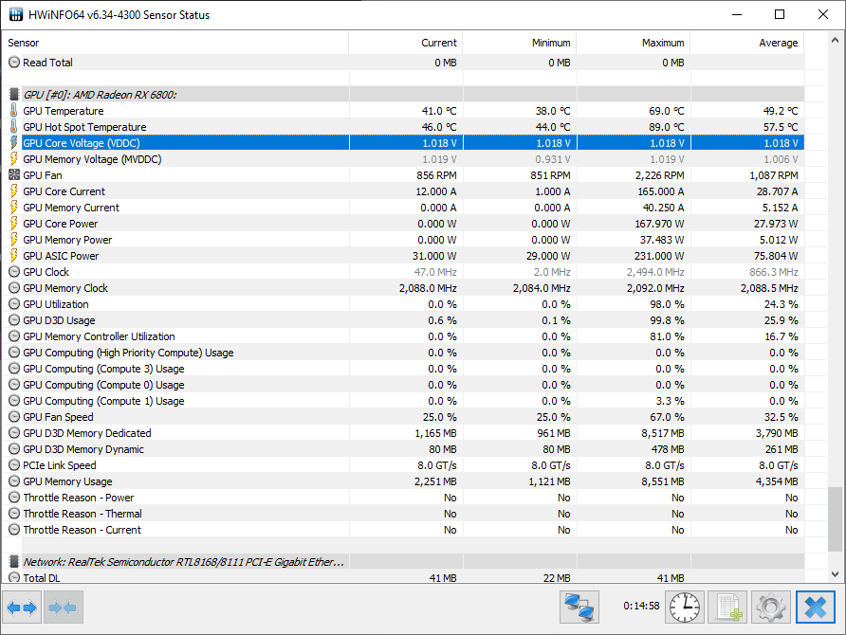
Task: Click the PCIe Link Speed circle icon
Action: (x=14, y=465)
